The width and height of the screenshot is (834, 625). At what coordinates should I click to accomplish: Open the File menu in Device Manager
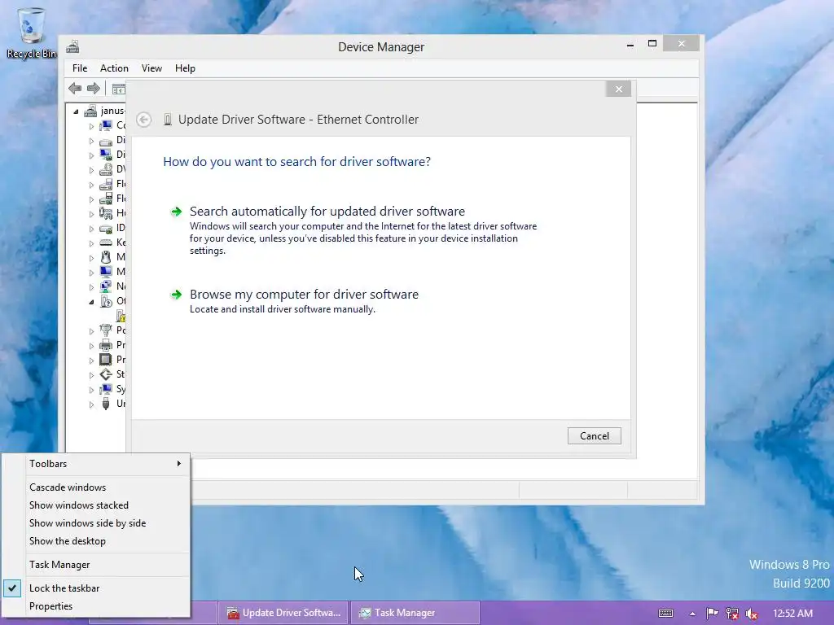pos(80,68)
